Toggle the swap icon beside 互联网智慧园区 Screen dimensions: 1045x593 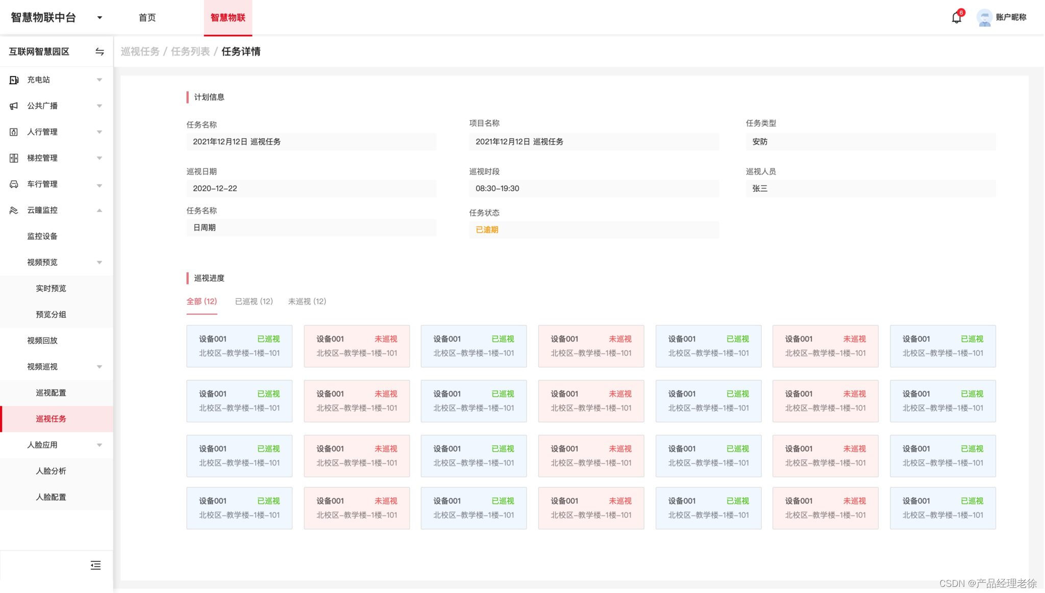(99, 51)
